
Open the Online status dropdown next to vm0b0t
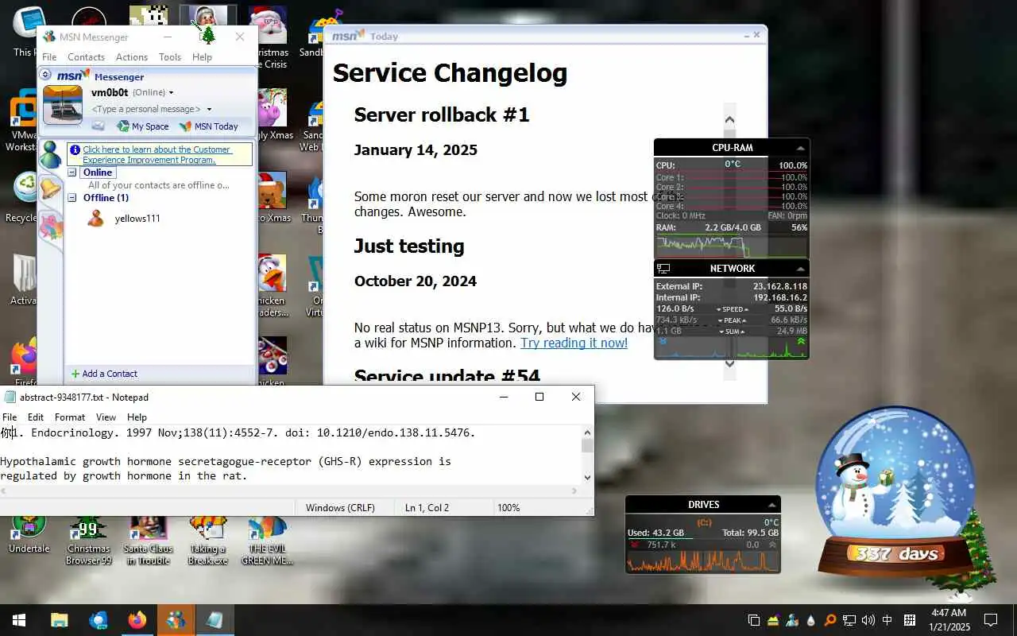pos(171,93)
